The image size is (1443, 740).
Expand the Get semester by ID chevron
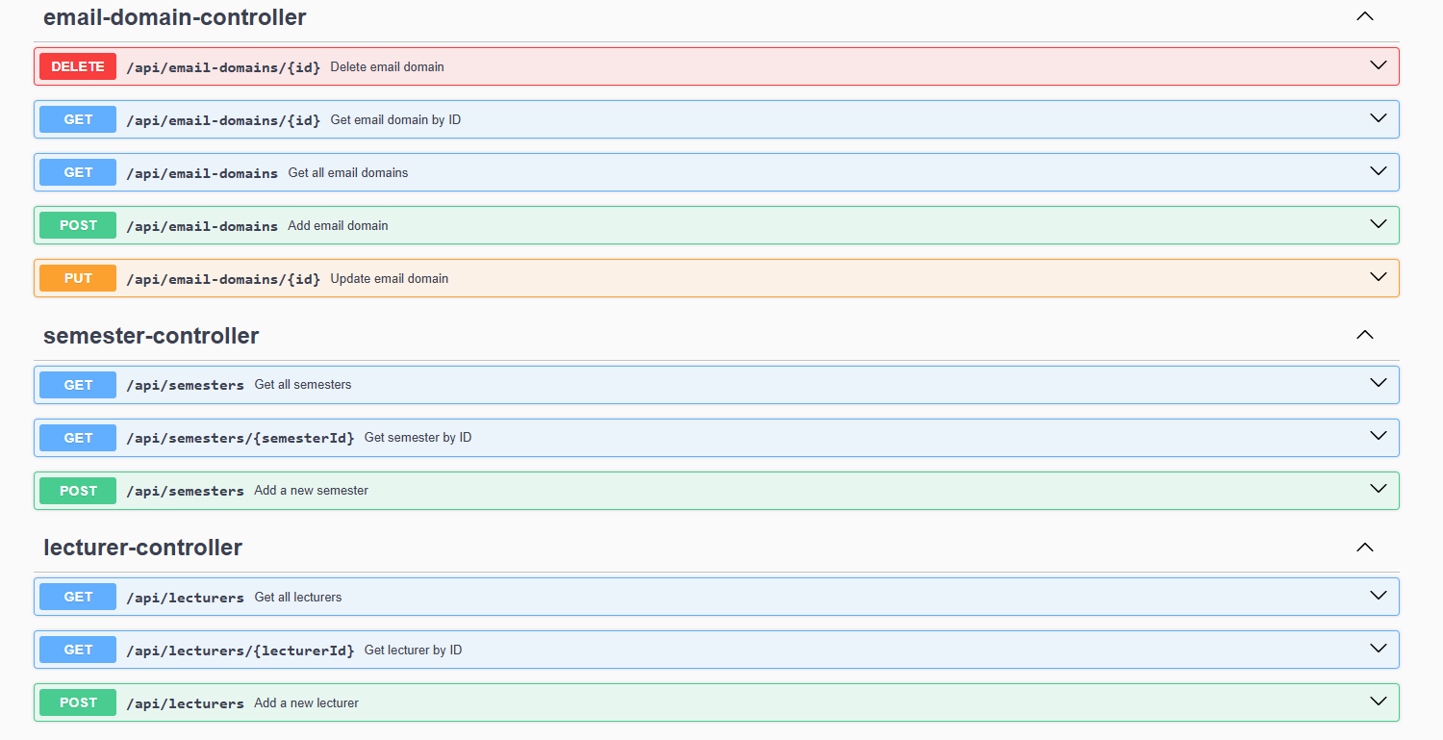(1378, 436)
